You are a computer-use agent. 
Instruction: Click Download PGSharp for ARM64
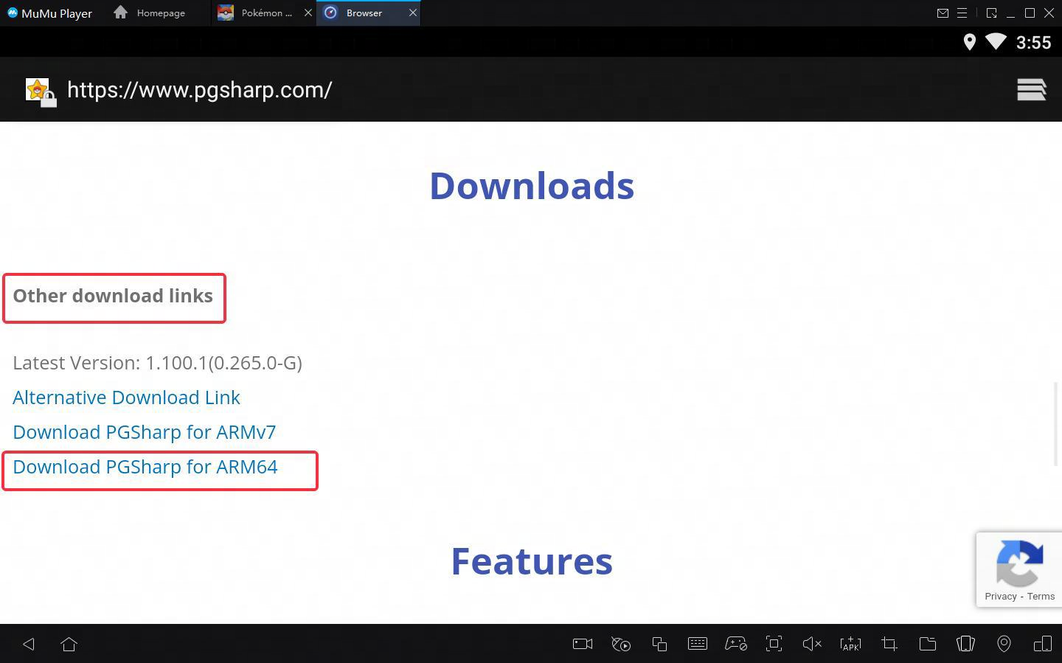pyautogui.click(x=145, y=467)
